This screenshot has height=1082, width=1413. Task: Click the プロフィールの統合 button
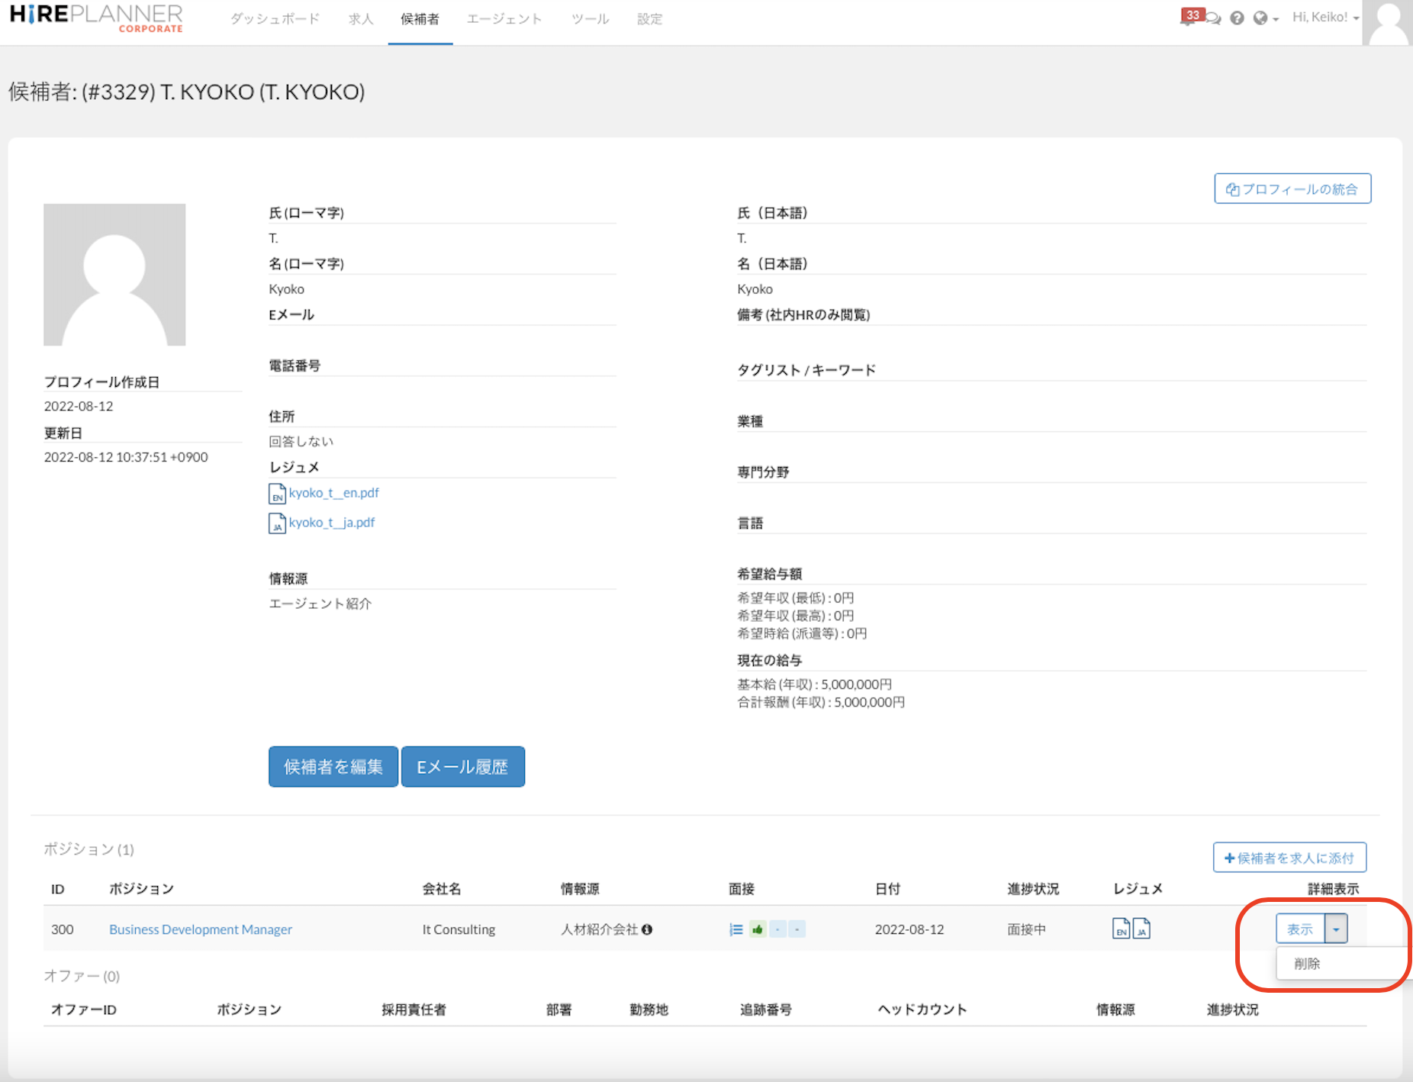point(1292,189)
